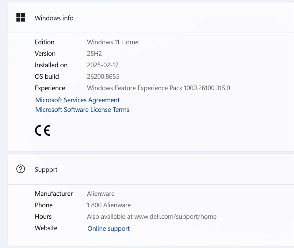The image size is (294, 248).
Task: Open the Online support website link
Action: (109, 228)
